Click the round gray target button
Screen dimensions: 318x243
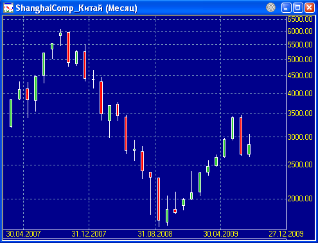coord(270,8)
